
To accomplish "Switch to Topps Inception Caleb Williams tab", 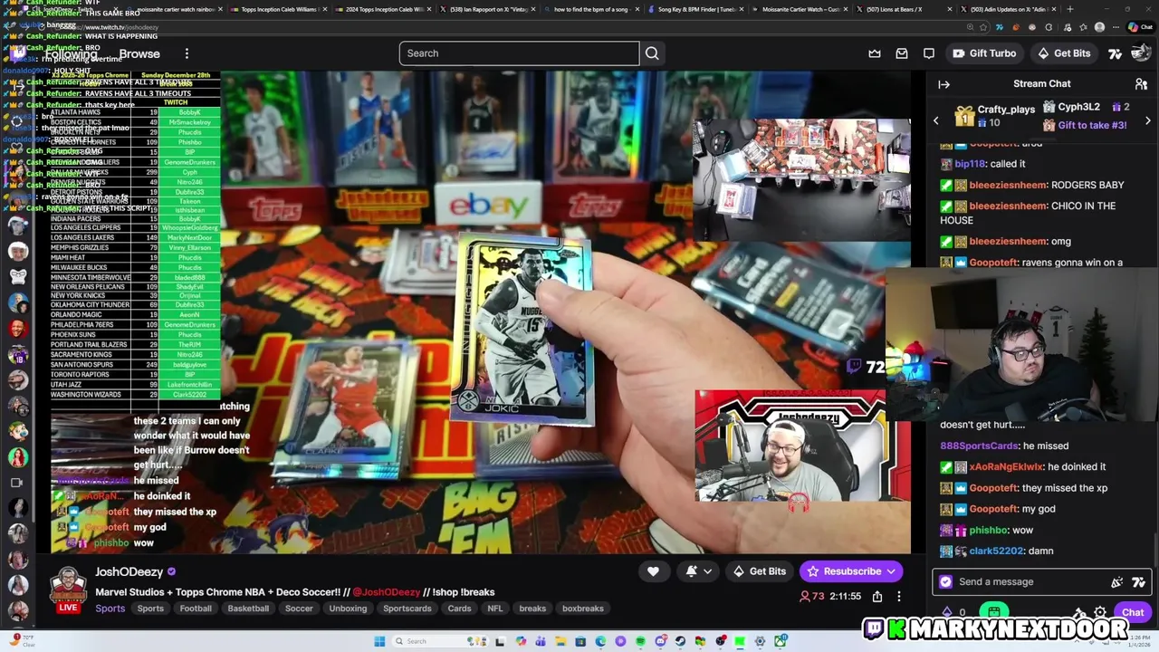I will pyautogui.click(x=278, y=9).
